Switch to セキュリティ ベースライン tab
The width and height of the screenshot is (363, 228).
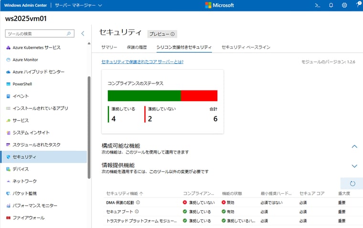[x=246, y=47]
